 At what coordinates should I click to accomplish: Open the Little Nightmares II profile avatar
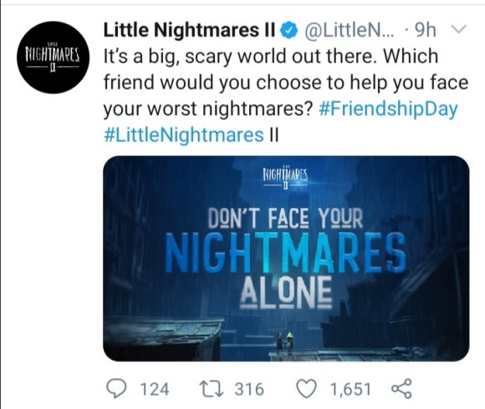[54, 58]
